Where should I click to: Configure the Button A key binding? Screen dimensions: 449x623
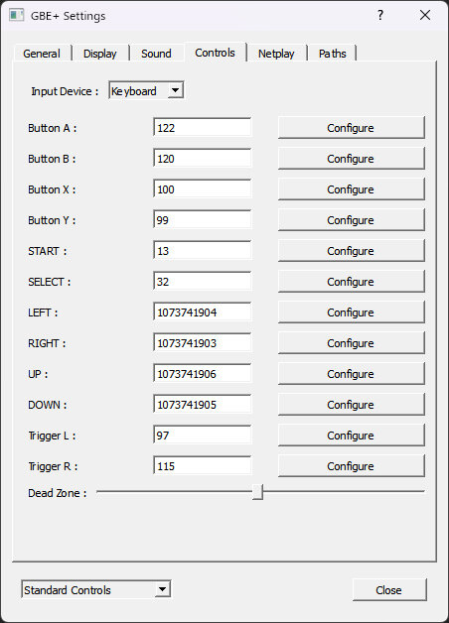(x=352, y=128)
